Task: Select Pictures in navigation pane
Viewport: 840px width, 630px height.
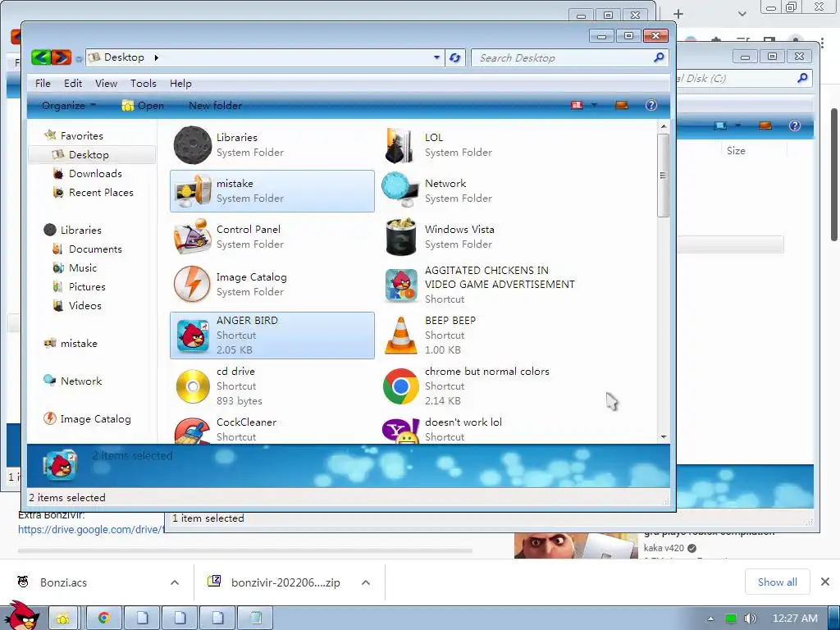Action: coord(87,286)
